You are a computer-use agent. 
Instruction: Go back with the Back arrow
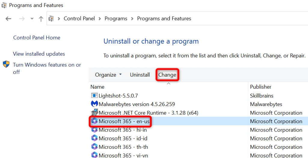coord(8,19)
